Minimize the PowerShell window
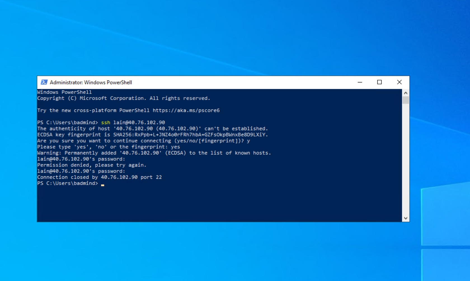This screenshot has height=281, width=470. [x=360, y=82]
